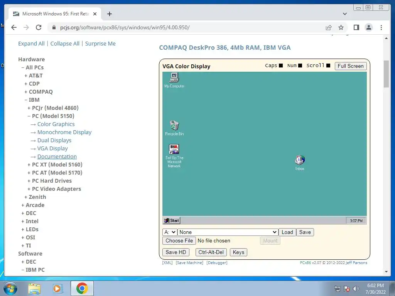Image resolution: width=395 pixels, height=296 pixels.
Task: Open Color Graphics link
Action: (x=56, y=124)
